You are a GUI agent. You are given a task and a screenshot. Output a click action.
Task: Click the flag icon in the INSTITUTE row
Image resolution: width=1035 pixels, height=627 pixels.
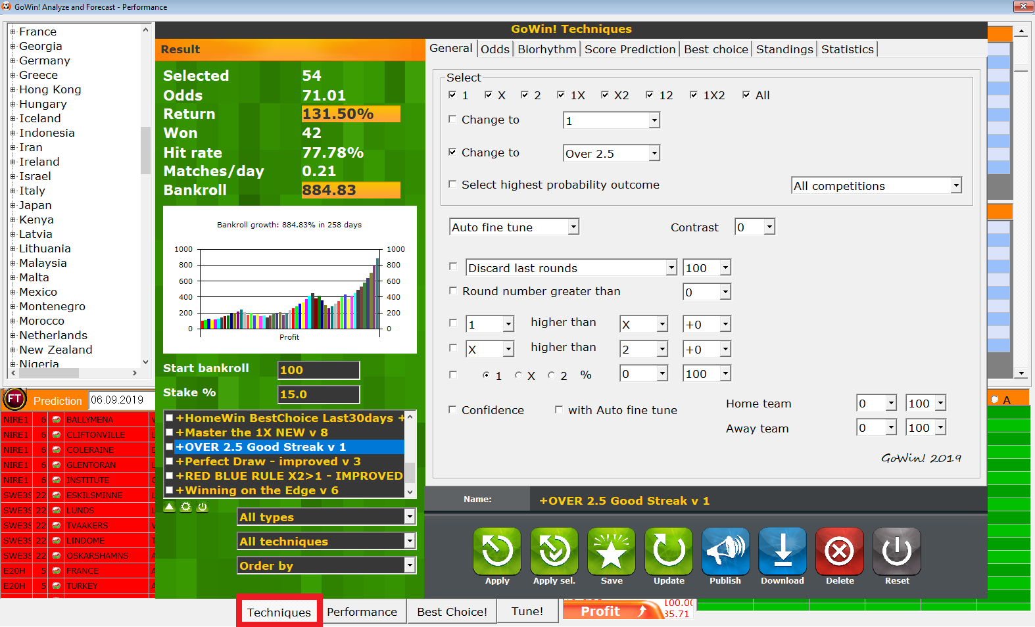coord(57,480)
